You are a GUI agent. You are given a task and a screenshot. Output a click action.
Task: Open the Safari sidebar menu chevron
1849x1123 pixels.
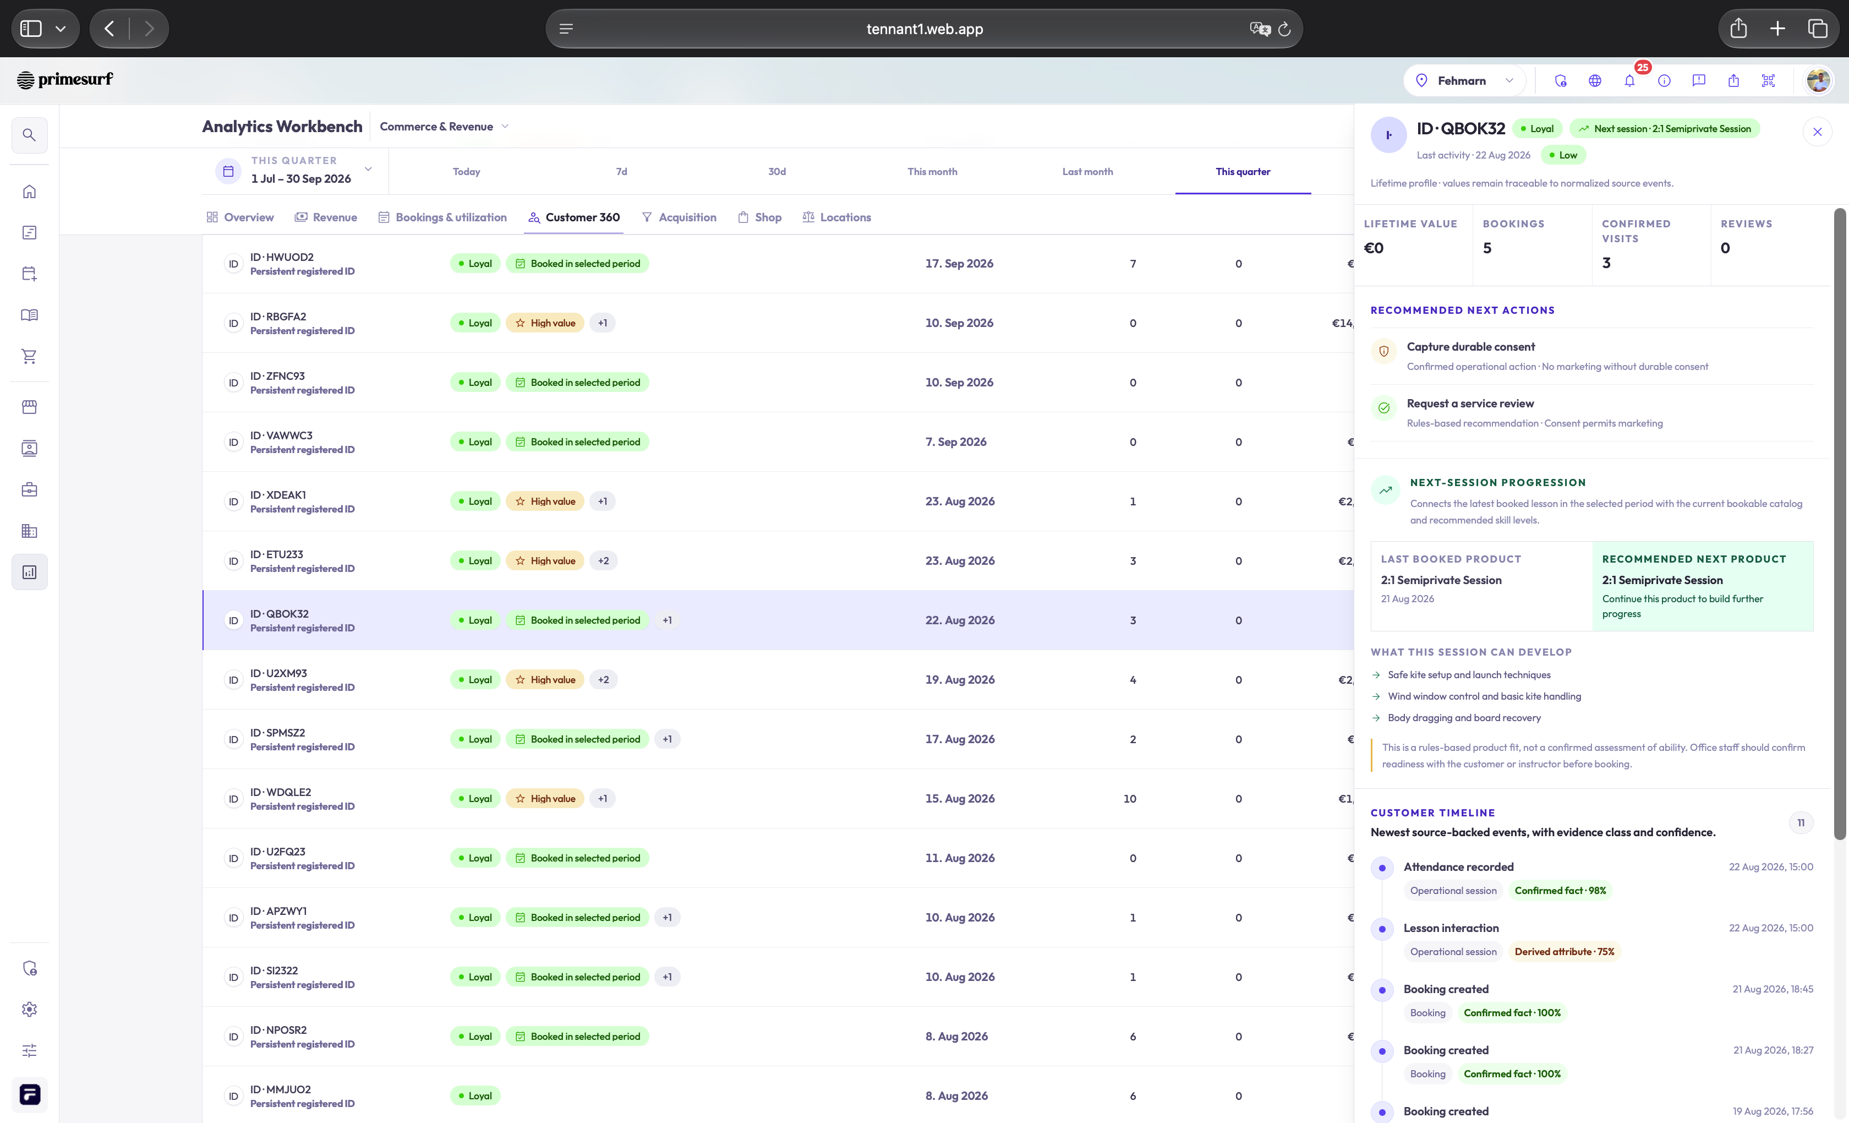click(x=61, y=29)
